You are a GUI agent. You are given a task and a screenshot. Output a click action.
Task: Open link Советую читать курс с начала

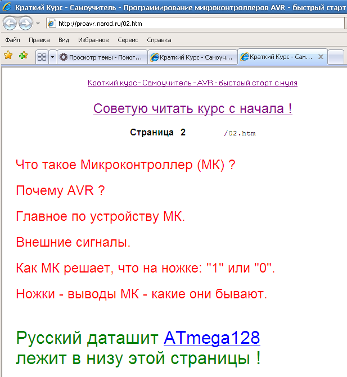click(193, 108)
